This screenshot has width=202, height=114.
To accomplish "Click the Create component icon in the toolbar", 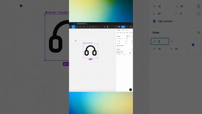I will coord(105,27).
